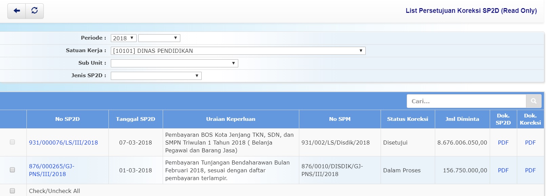The image size is (546, 196).
Task: Click SPM number 876/0010/DISDIK/GJ-PNS/III/2018
Action: 332,170
